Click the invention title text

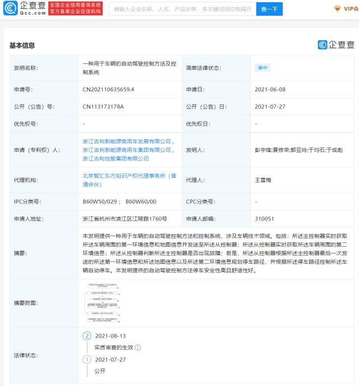129,68
